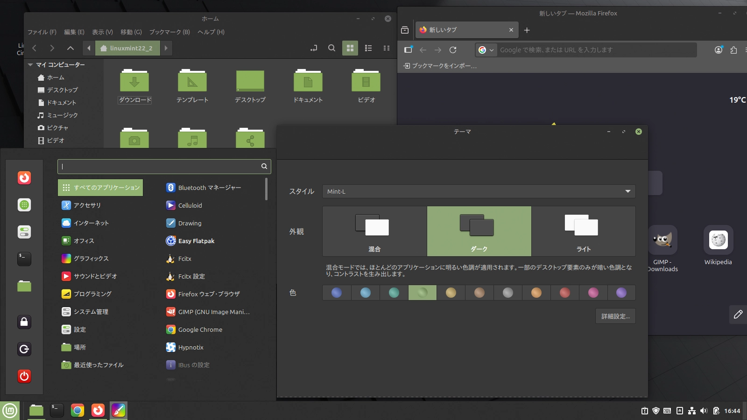The height and width of the screenshot is (420, 747).
Task: Open Firefox from the taskbar
Action: pyautogui.click(x=98, y=411)
